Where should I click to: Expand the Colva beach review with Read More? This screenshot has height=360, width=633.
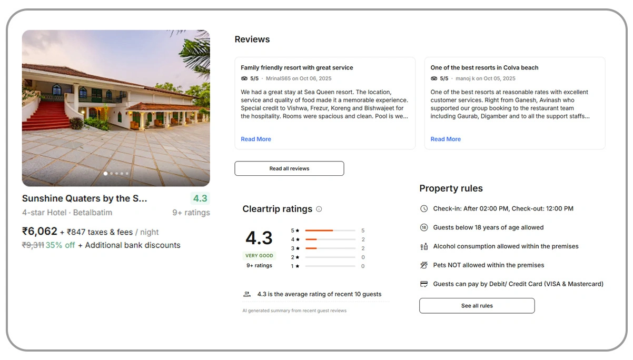pyautogui.click(x=445, y=139)
